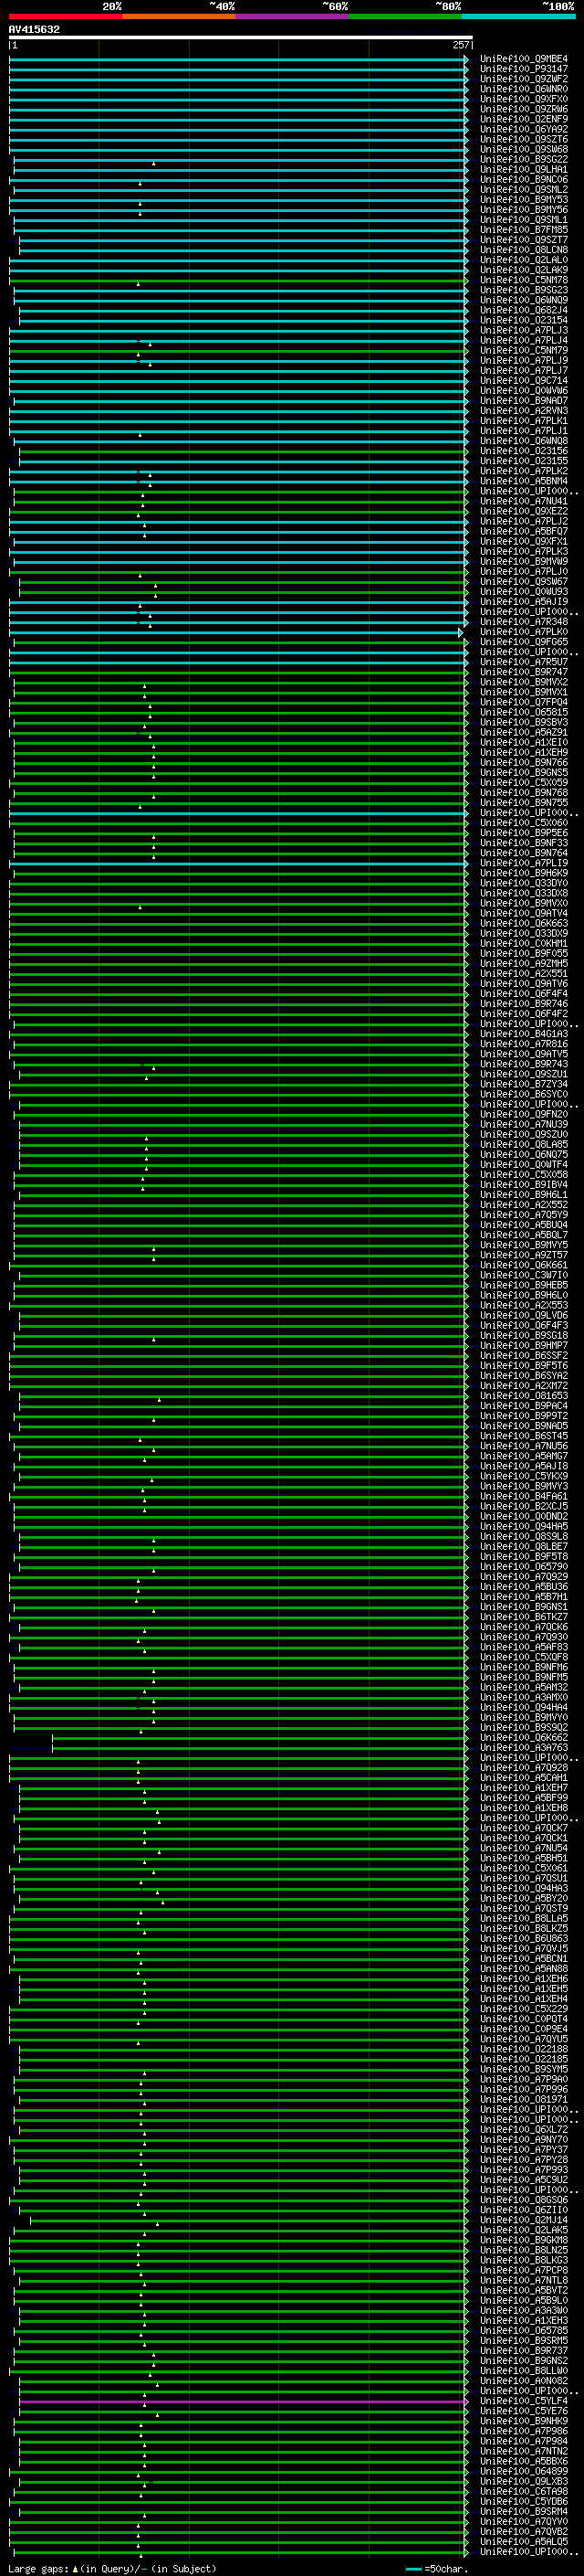Click the alignment bar for UniRef100_C5NN78
Image resolution: width=584 pixels, height=2576 pixels.
pyautogui.click(x=238, y=281)
